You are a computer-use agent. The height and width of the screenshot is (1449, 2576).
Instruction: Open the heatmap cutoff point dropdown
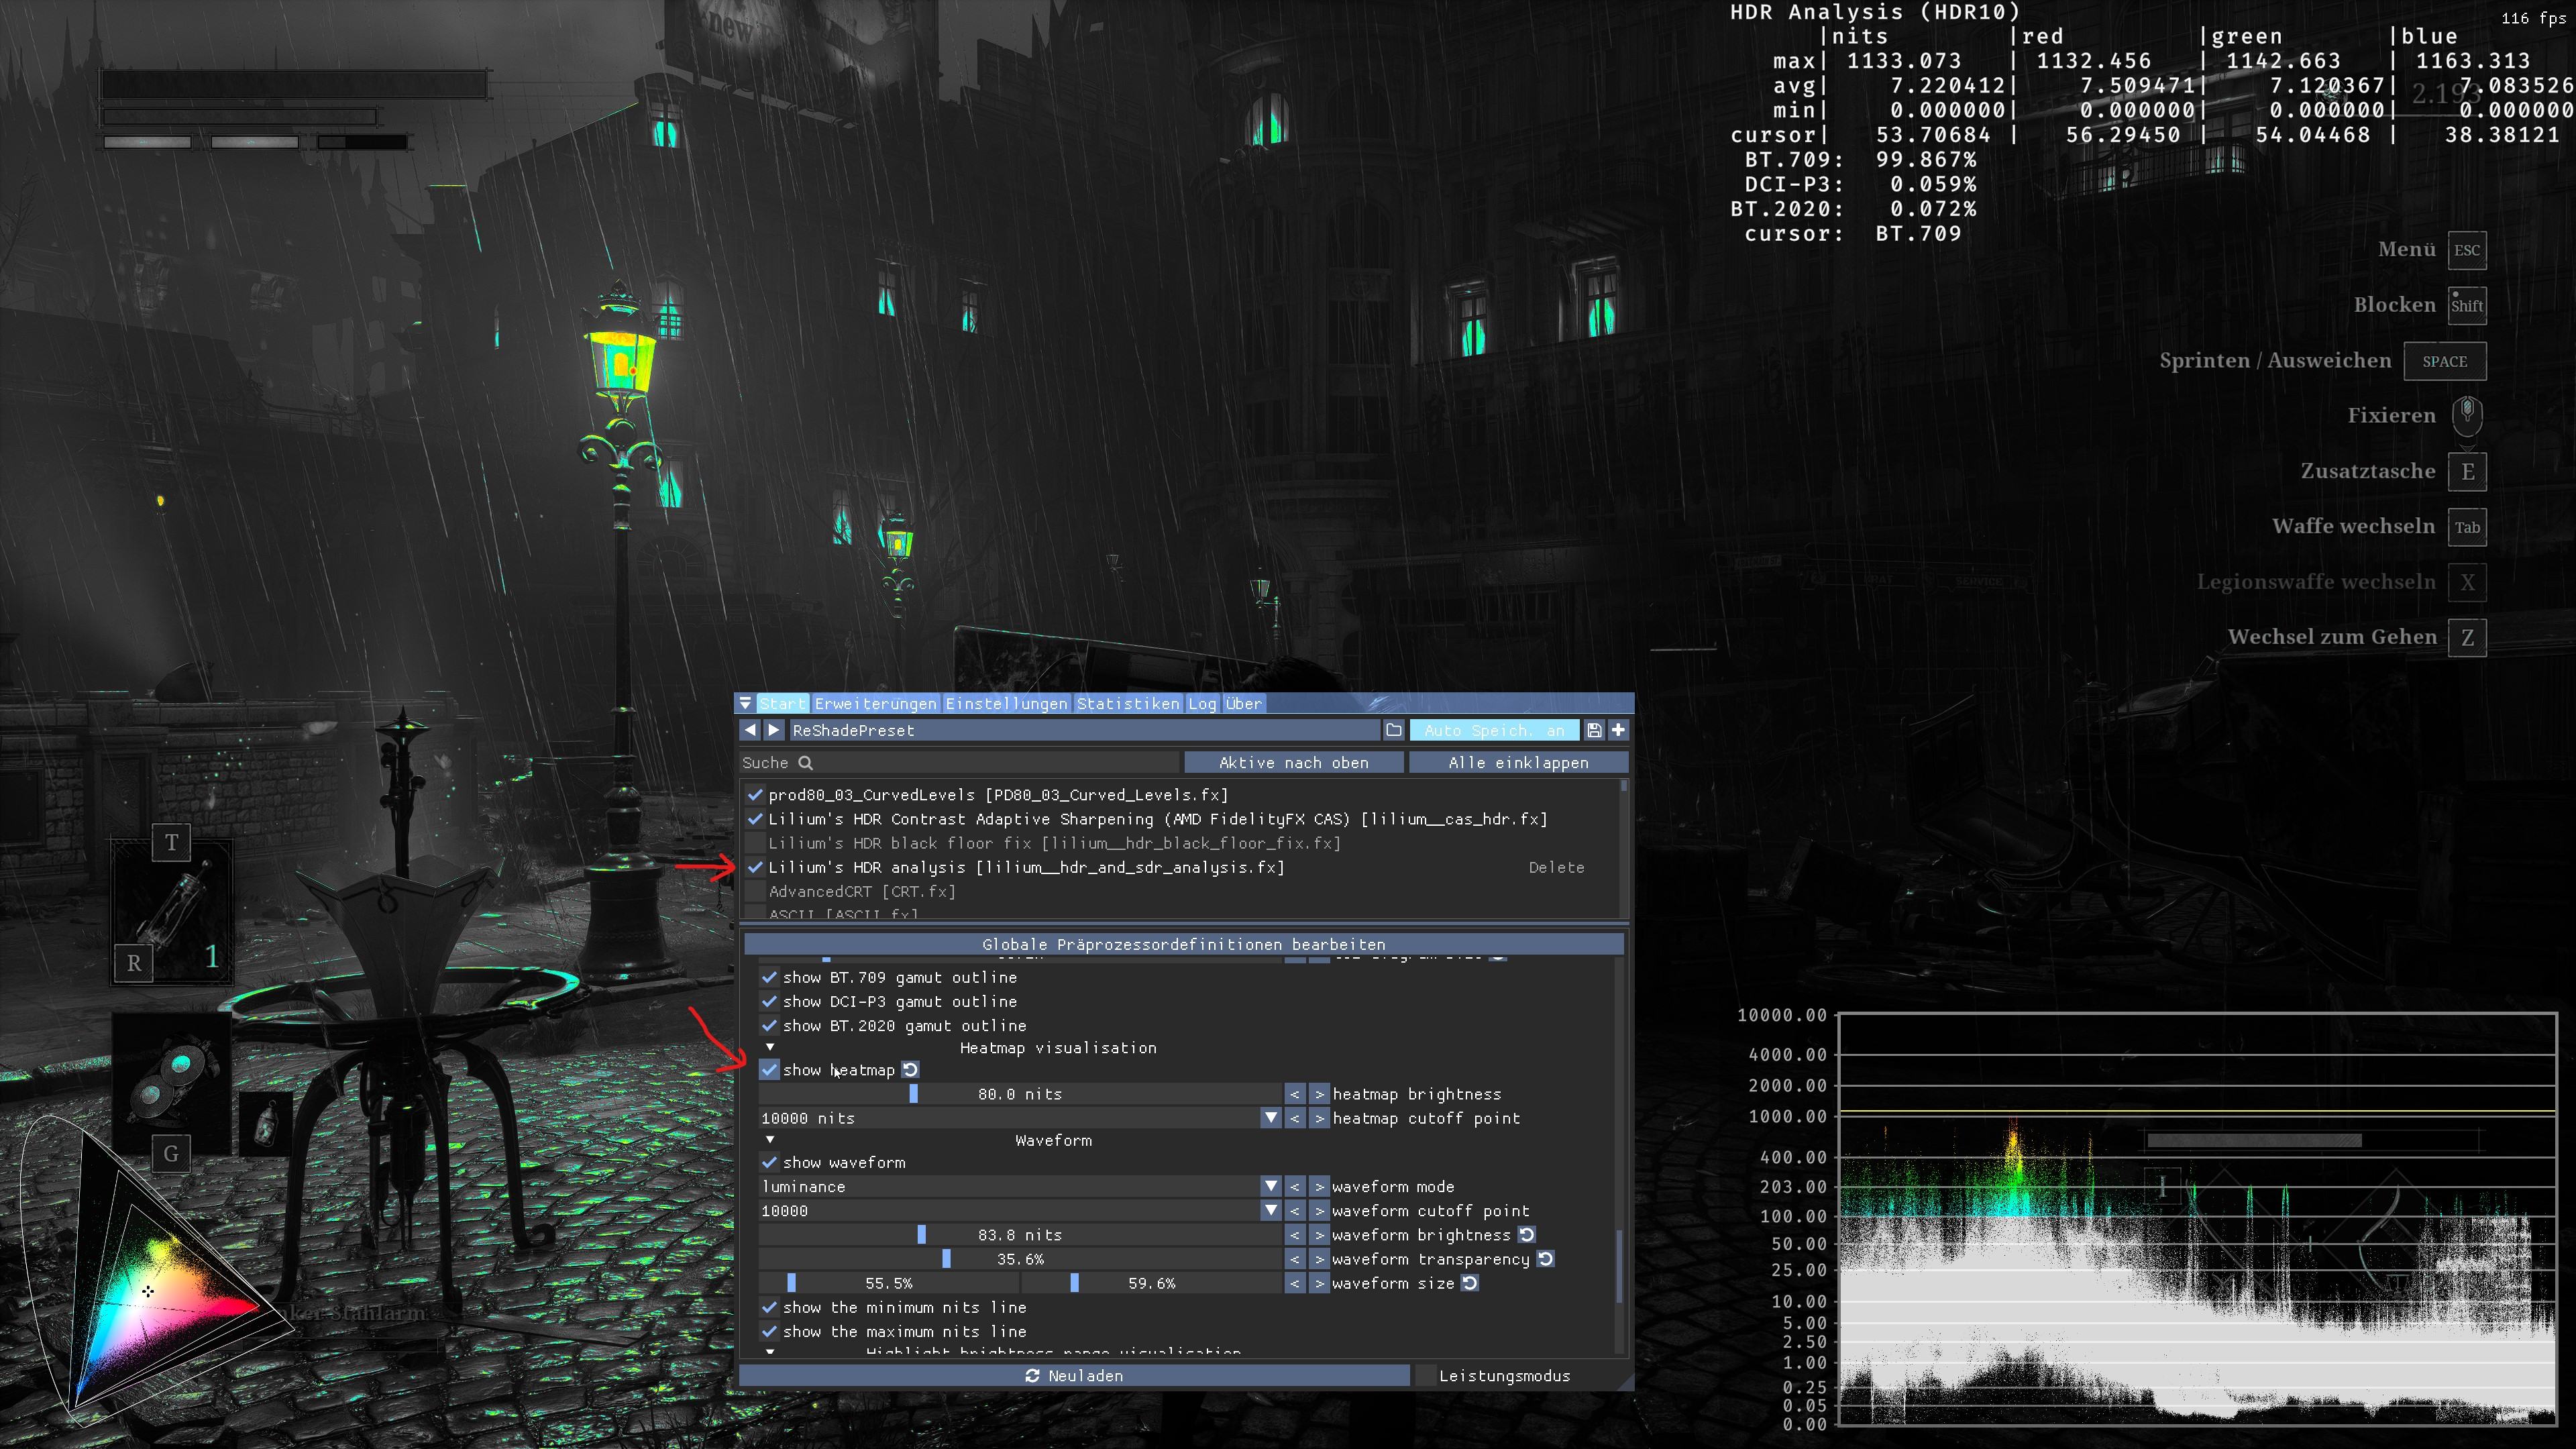[x=1270, y=1118]
